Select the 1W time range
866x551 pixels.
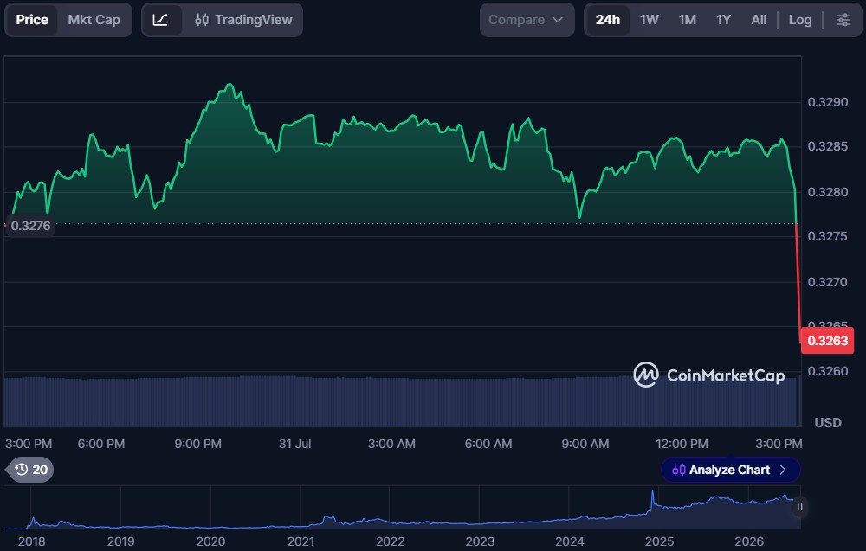(649, 20)
